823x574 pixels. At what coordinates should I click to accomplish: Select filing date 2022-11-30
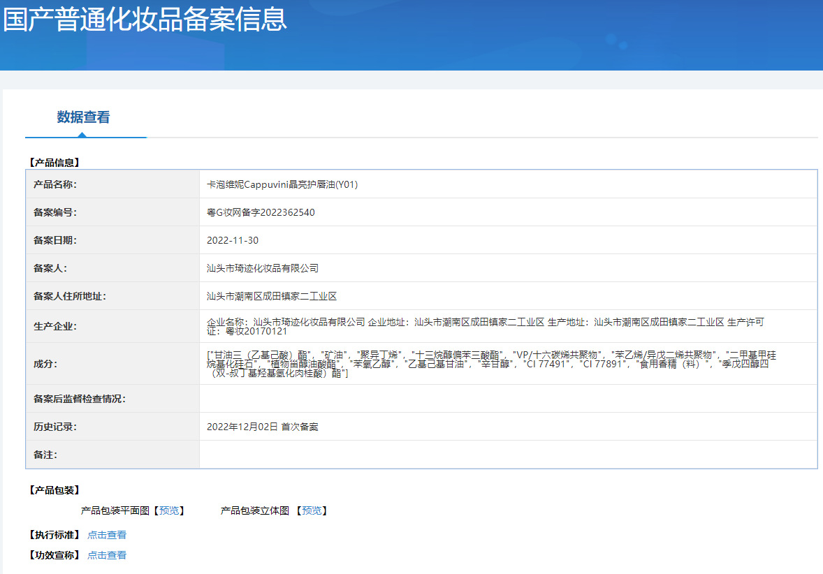click(x=233, y=240)
